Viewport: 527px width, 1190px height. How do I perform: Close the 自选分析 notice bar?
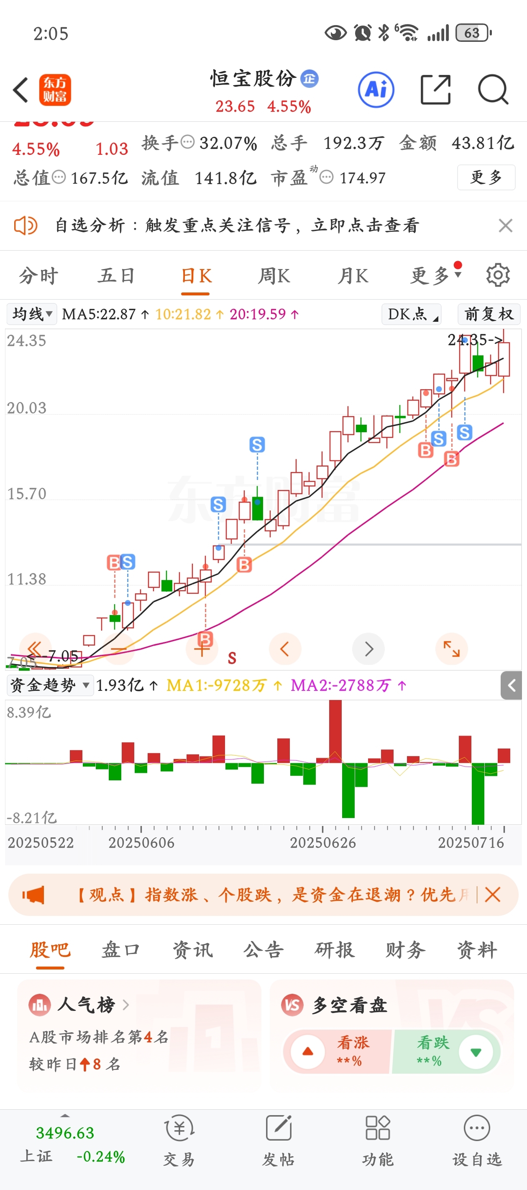(x=505, y=226)
